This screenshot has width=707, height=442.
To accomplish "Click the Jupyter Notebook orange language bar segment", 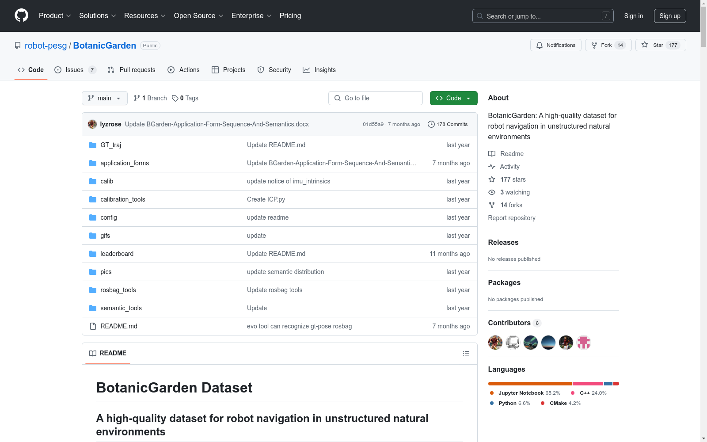I will click(530, 384).
